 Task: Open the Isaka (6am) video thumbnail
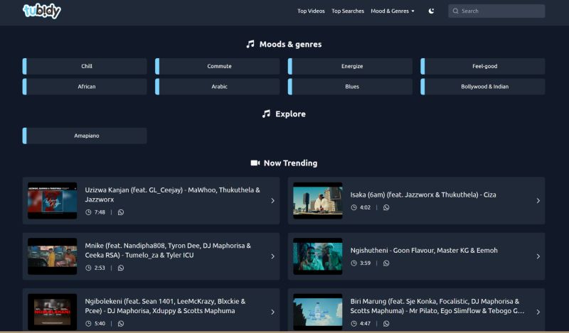click(x=317, y=201)
